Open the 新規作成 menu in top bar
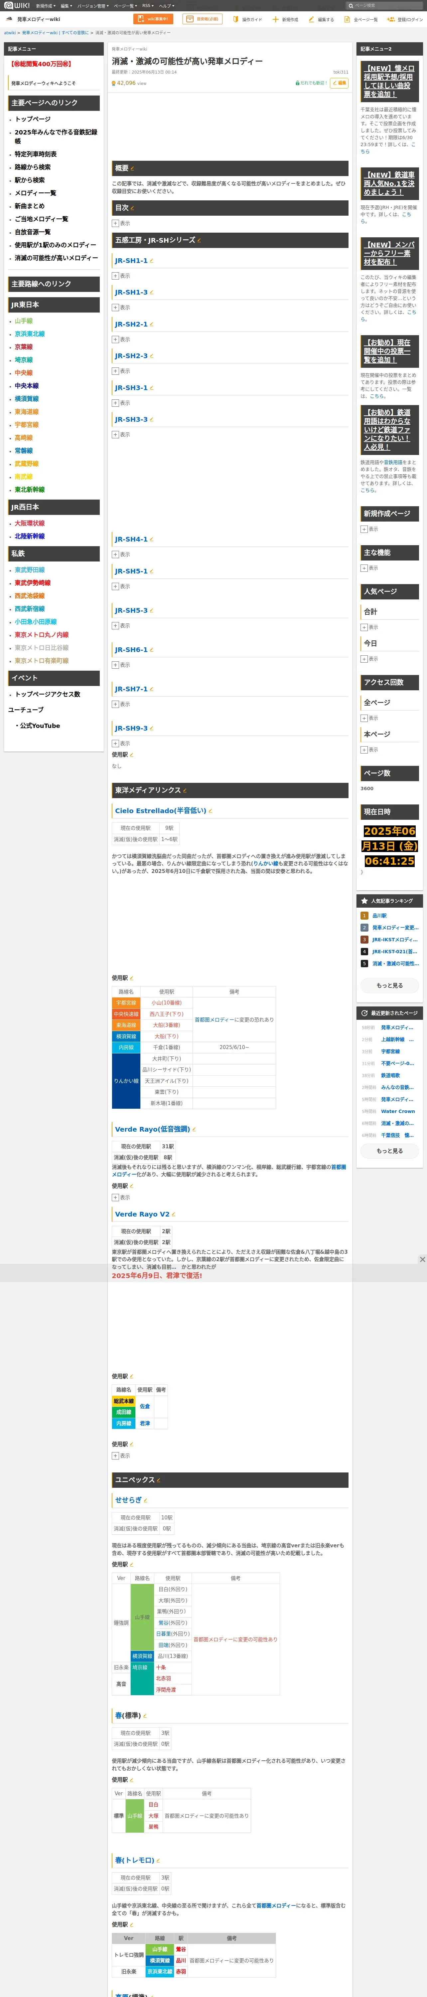This screenshot has width=427, height=1997. (x=45, y=5)
